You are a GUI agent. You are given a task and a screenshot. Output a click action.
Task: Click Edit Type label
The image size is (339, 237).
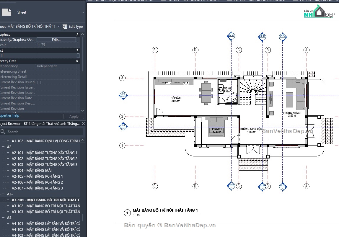[76, 27]
